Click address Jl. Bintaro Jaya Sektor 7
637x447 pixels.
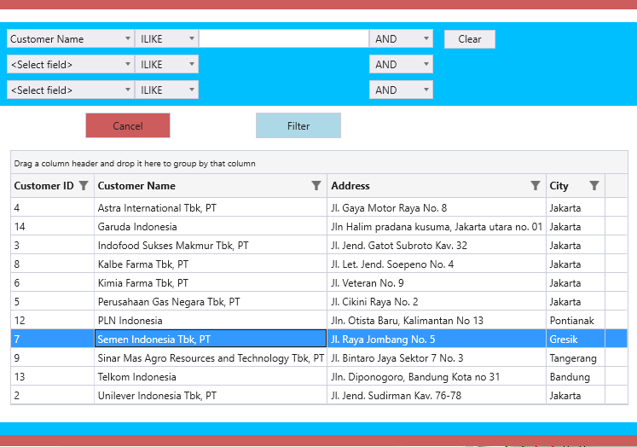pyautogui.click(x=437, y=357)
